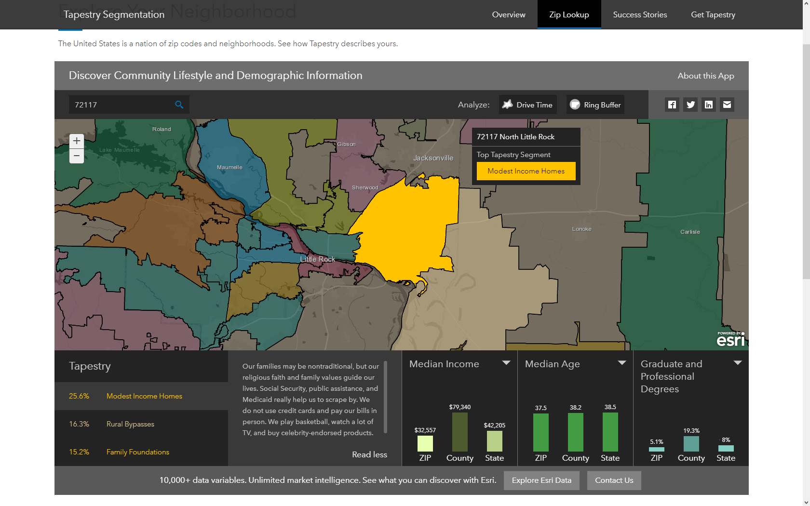Click Contact Us button

(614, 480)
